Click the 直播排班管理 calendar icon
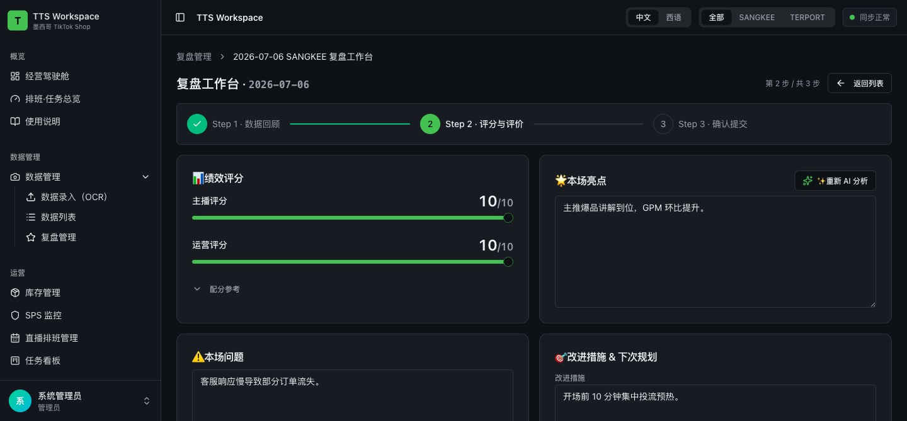907x421 pixels. point(15,338)
